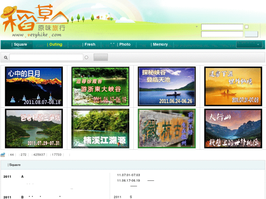The width and height of the screenshot is (266, 199).
Task: Open the Memory navigation tab
Action: click(159, 45)
